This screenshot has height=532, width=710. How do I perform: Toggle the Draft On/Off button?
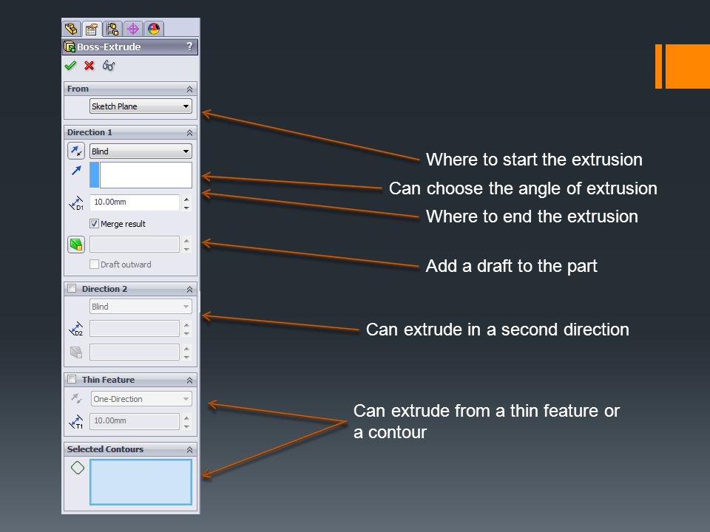[x=76, y=245]
